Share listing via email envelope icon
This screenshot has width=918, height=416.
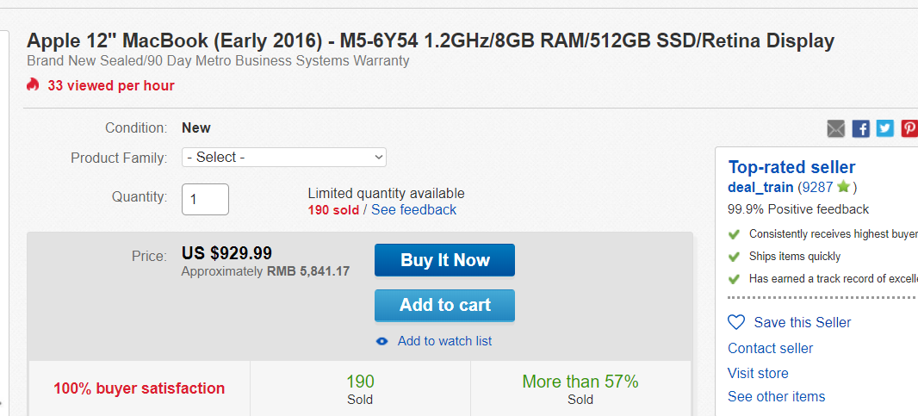coord(835,128)
